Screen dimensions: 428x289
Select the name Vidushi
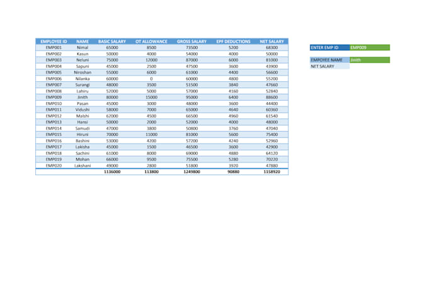point(82,110)
